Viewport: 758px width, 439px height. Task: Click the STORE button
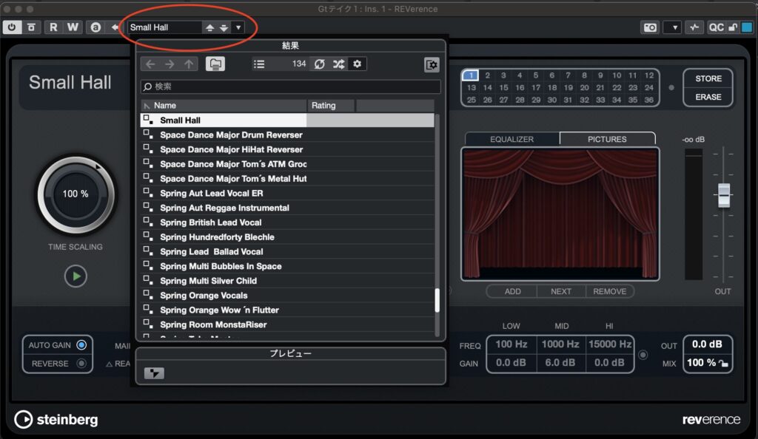point(708,78)
